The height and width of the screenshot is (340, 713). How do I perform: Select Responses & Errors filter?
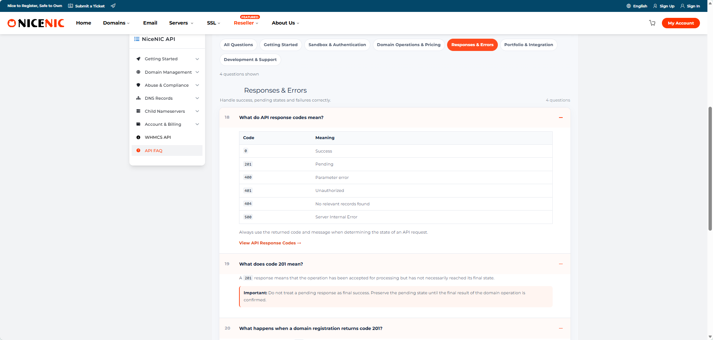pos(472,45)
